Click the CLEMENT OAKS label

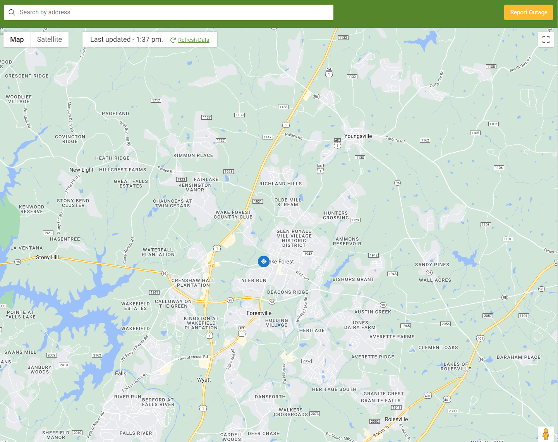click(x=438, y=347)
